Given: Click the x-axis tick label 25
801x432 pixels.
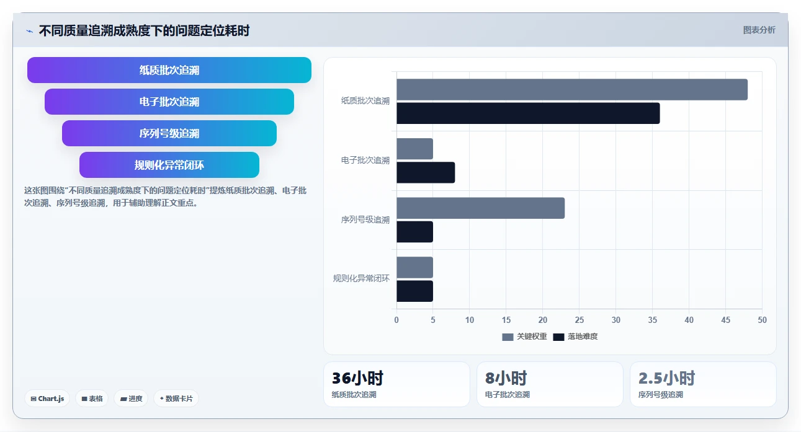Looking at the screenshot, I should (579, 320).
